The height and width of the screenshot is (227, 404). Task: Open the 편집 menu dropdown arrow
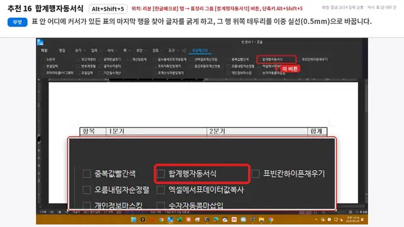click(69, 50)
